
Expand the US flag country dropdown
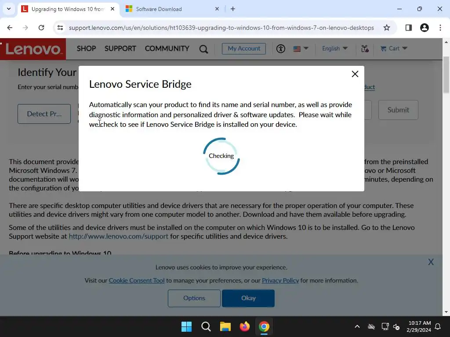pos(301,49)
